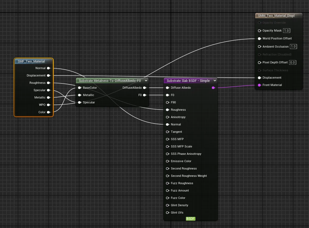Click the F0 input pin on Slab BSDF
This screenshot has height=228, width=309.
[x=168, y=95]
